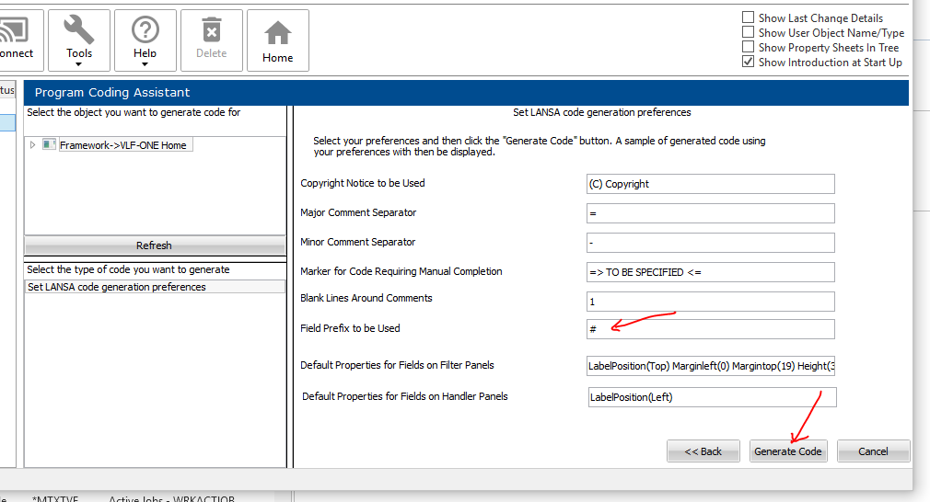Click the Major Comment Separator field

711,213
